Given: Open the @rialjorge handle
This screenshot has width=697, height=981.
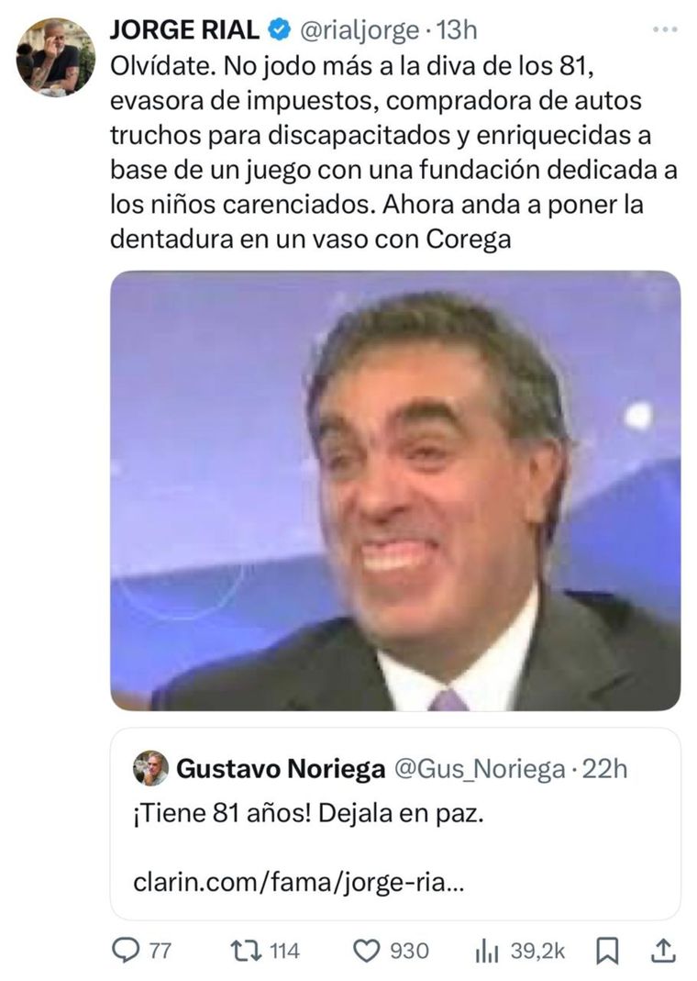Looking at the screenshot, I should tap(360, 30).
